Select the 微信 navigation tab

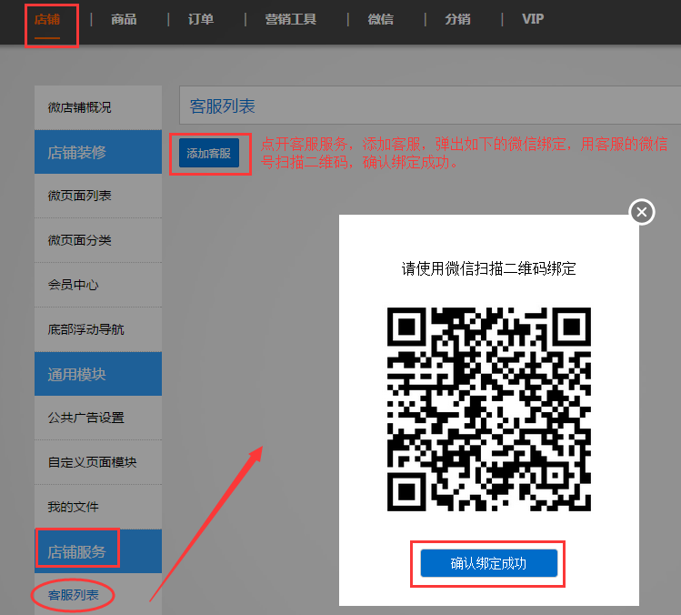pos(380,19)
